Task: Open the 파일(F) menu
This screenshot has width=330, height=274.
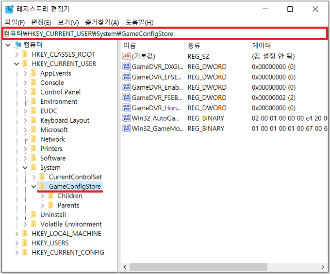Action: [x=15, y=22]
